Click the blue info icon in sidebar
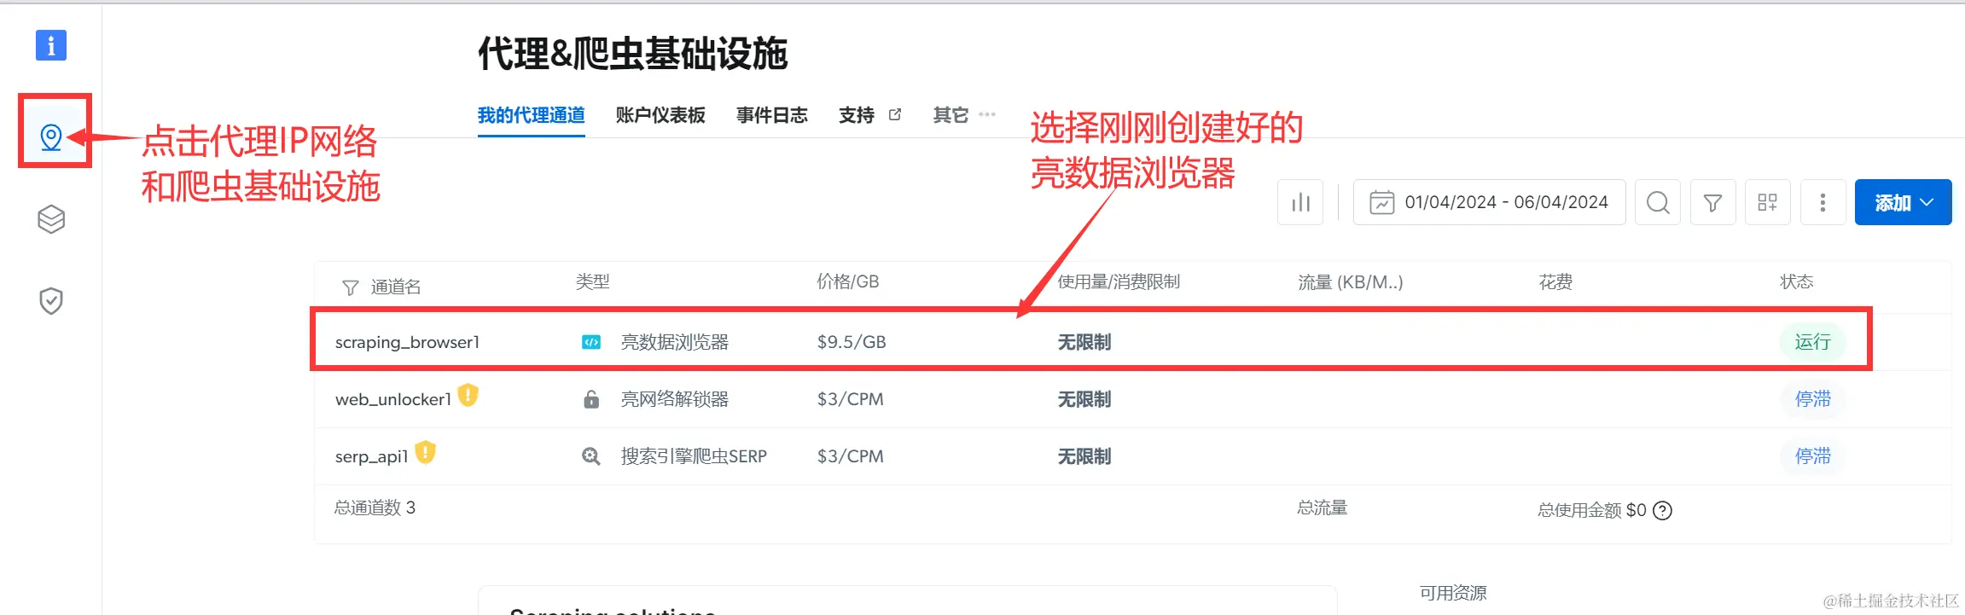Screen dimensions: 1965x615 click(51, 45)
